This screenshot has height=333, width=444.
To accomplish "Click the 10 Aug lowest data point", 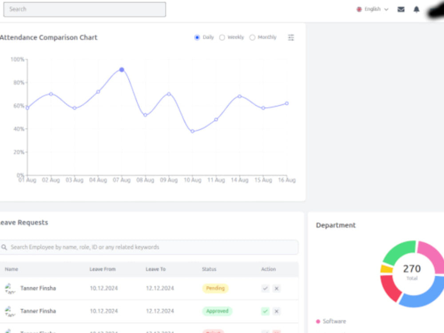I will (193, 131).
